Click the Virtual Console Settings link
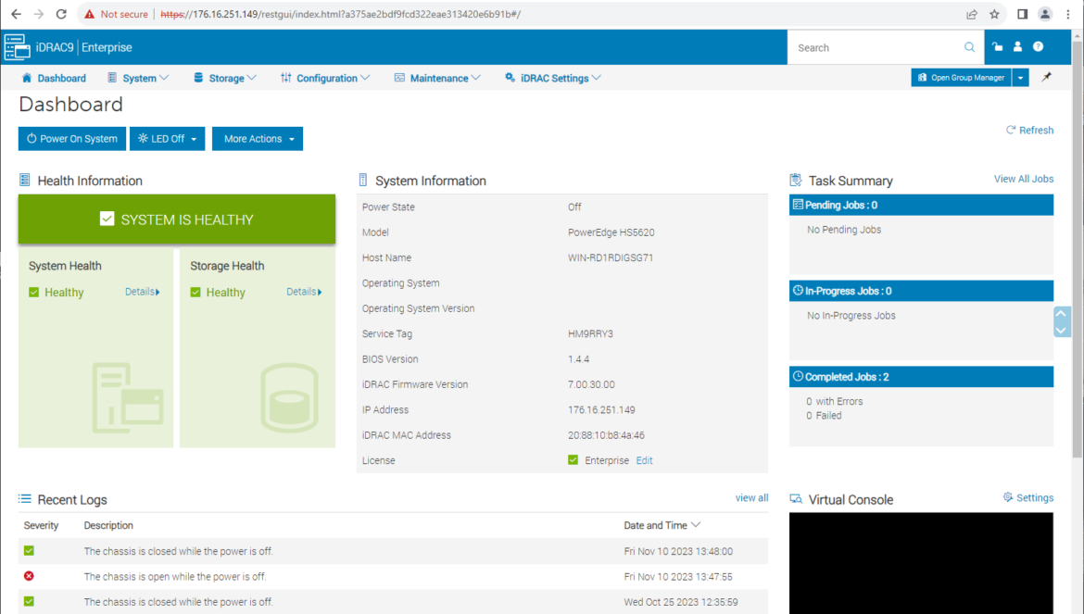 tap(1028, 497)
